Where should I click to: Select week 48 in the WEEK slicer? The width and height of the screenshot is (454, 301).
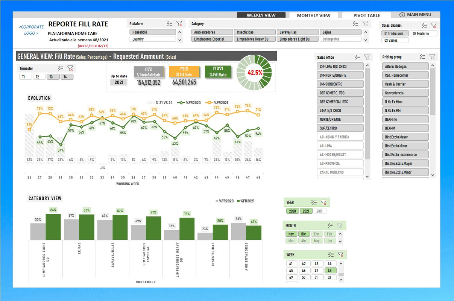(330, 271)
